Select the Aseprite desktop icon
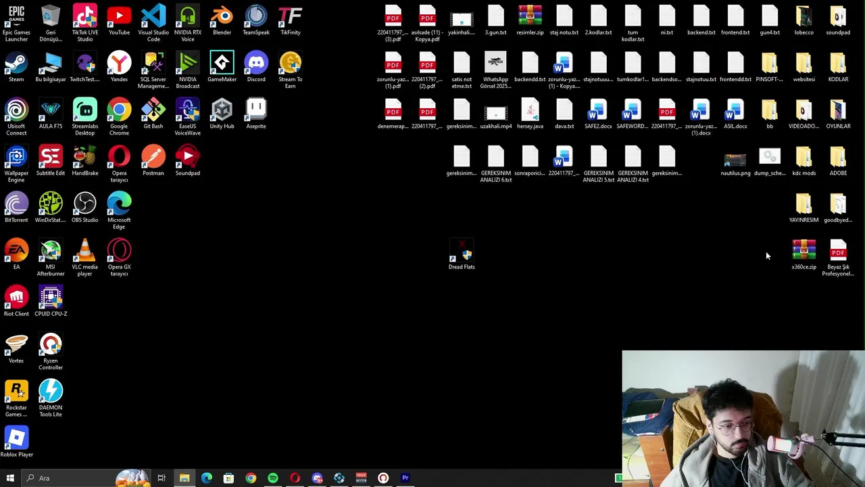This screenshot has width=865, height=487. click(x=256, y=114)
